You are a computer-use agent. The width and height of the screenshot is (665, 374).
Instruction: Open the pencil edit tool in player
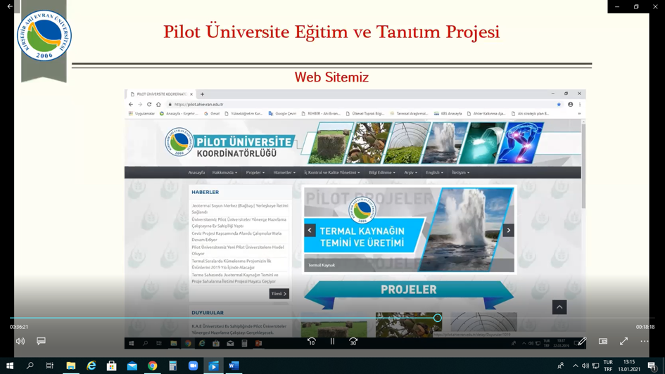pos(582,341)
